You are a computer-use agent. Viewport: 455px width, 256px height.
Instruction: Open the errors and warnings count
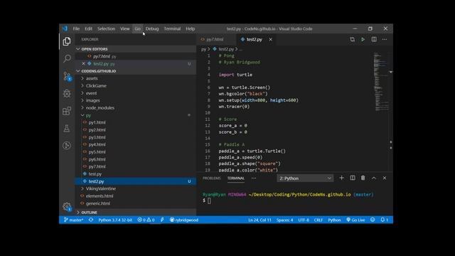146,220
